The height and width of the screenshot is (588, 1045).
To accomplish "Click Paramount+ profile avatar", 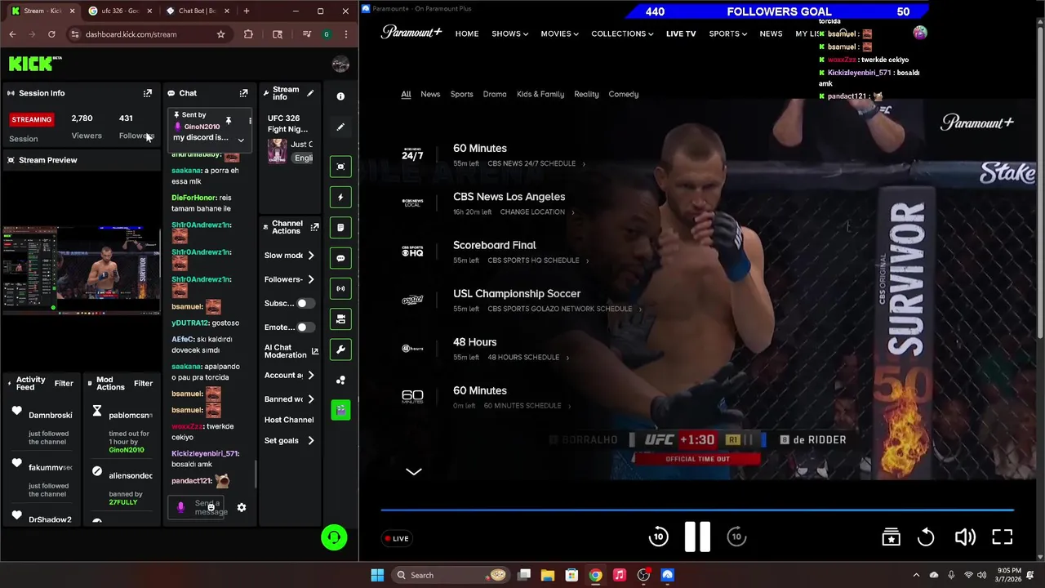I will pos(920,33).
